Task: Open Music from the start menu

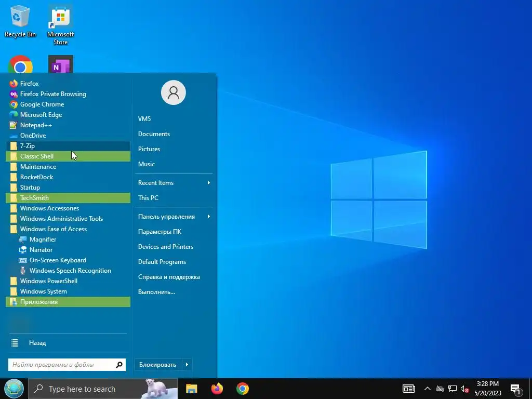Action: click(174, 164)
